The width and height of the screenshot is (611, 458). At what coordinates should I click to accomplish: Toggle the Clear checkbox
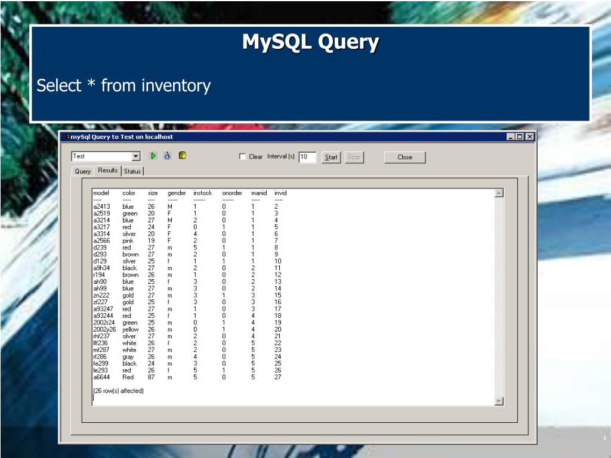pyautogui.click(x=242, y=157)
